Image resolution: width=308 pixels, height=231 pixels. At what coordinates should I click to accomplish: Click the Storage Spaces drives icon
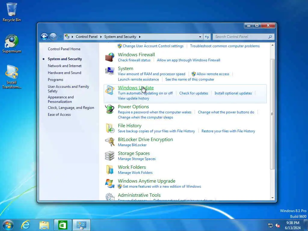pos(109,156)
